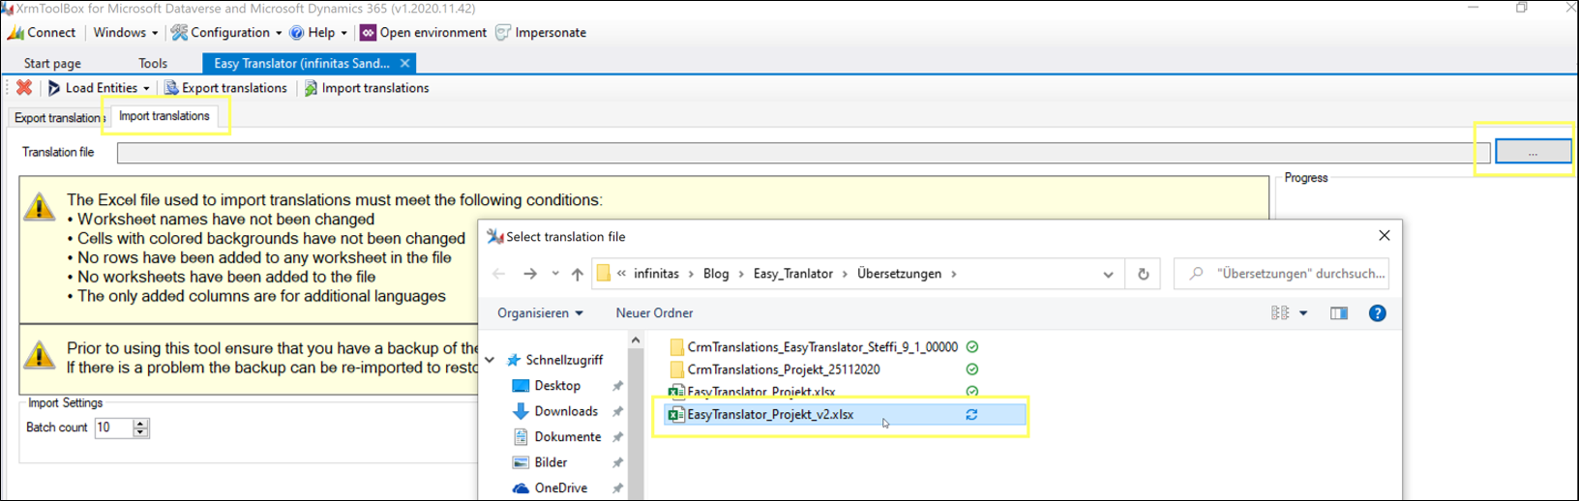
Task: Close the Select translation file dialog
Action: (x=1385, y=236)
